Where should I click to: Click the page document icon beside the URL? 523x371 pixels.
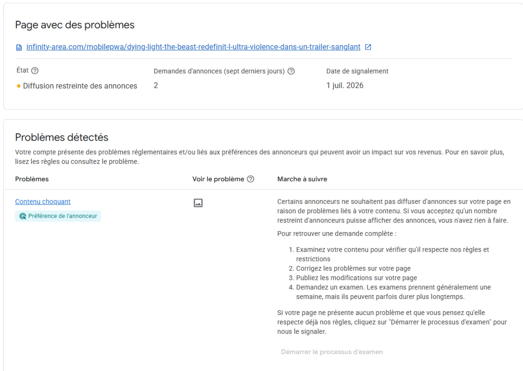point(19,47)
